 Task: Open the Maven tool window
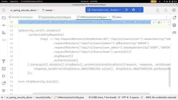(174, 33)
